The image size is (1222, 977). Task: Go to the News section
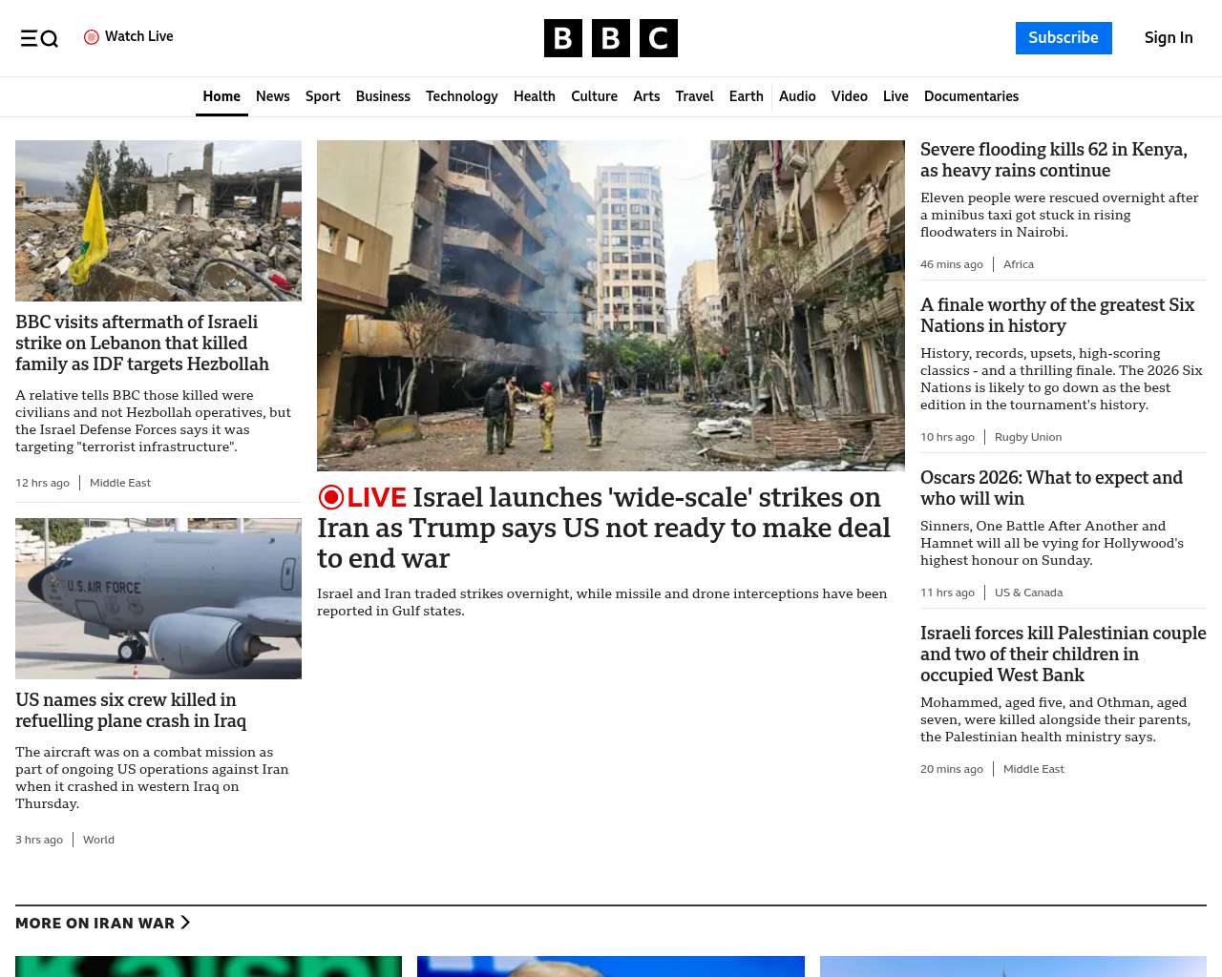tap(273, 96)
